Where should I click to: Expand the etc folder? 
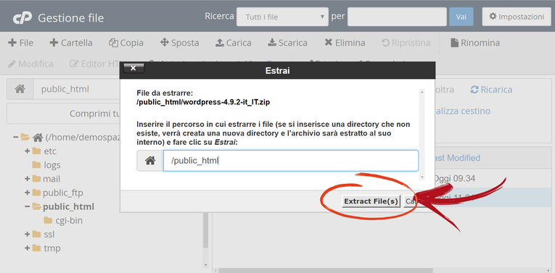(x=28, y=151)
